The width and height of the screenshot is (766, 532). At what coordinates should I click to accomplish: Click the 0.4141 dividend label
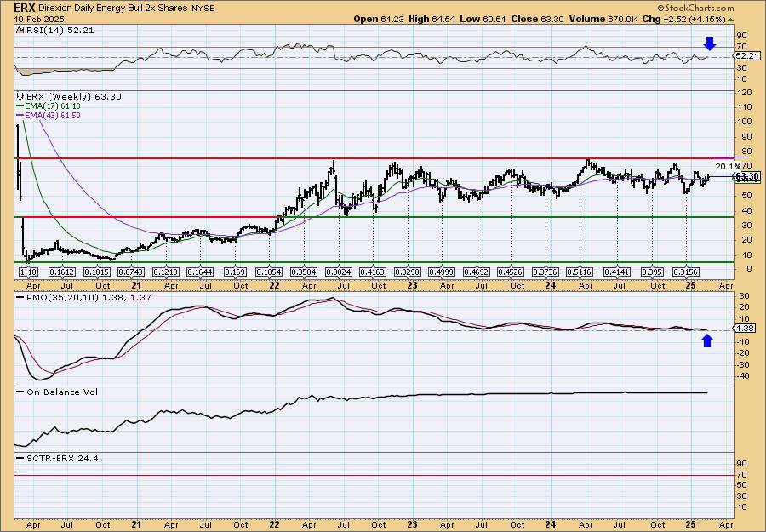coord(616,272)
